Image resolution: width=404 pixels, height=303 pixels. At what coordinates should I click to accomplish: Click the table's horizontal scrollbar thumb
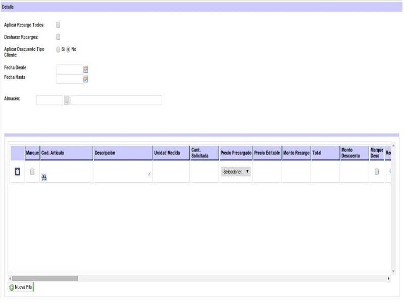pyautogui.click(x=45, y=278)
